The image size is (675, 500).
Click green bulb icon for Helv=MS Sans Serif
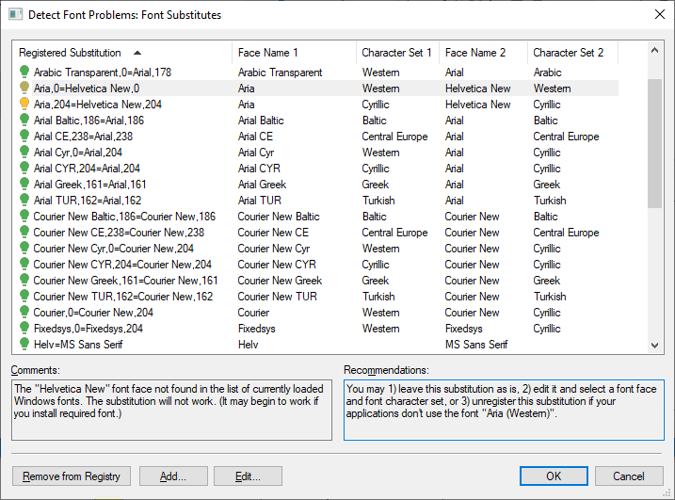coord(24,344)
